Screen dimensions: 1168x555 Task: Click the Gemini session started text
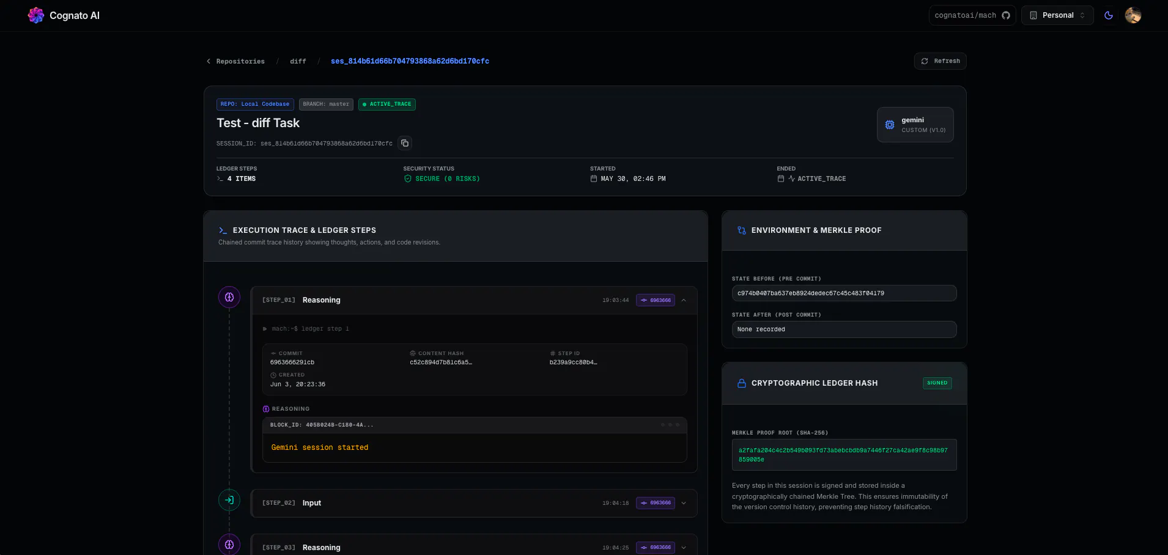pyautogui.click(x=320, y=447)
